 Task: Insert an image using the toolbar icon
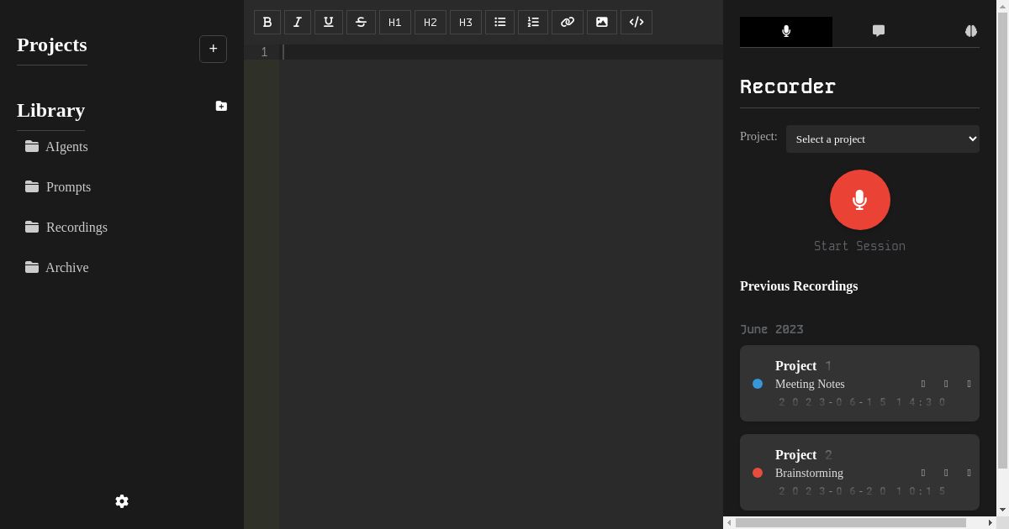point(601,22)
